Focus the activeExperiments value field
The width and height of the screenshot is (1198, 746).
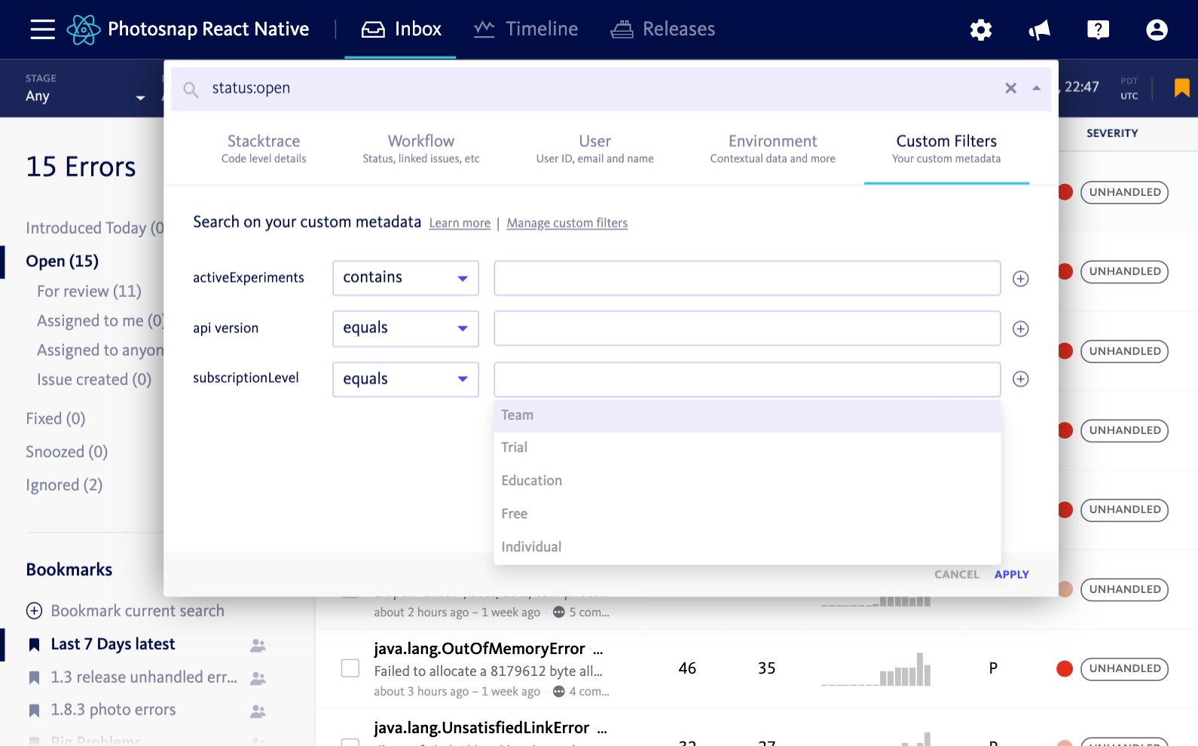point(747,278)
